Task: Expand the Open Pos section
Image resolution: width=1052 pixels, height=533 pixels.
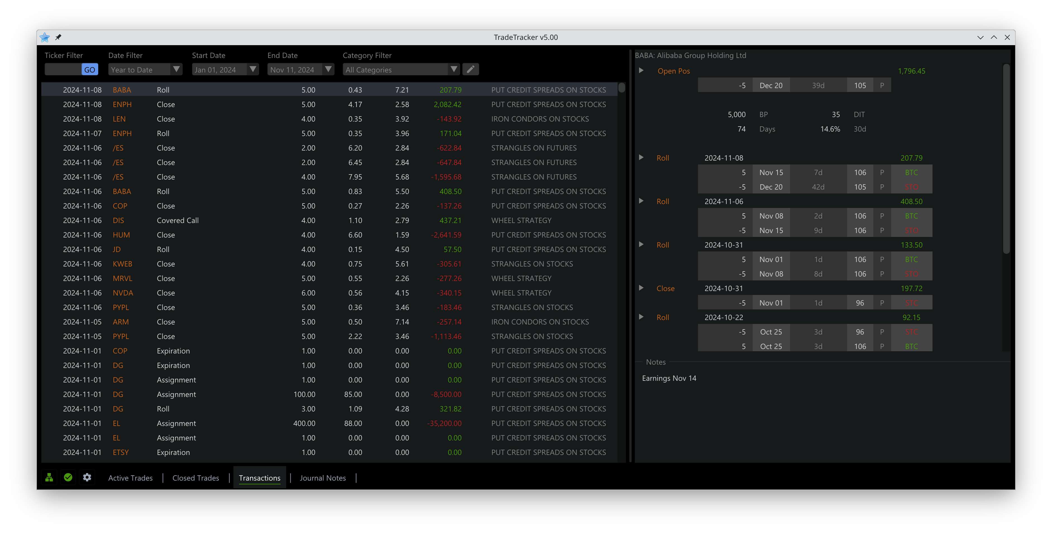Action: pos(641,70)
